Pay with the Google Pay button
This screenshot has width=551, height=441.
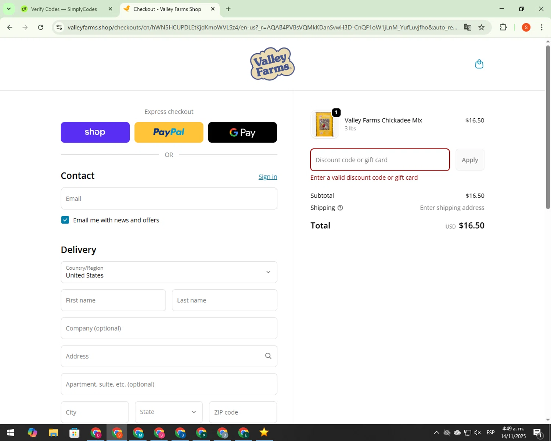click(242, 132)
